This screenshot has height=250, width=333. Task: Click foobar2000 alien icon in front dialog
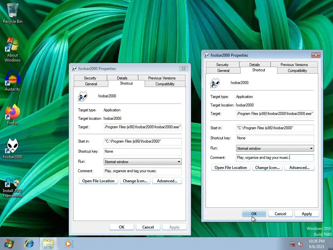pyautogui.click(x=215, y=83)
